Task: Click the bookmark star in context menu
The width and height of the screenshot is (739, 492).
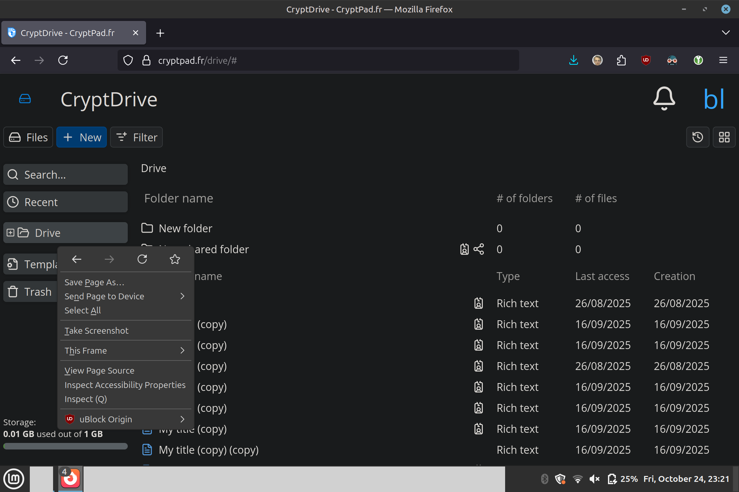Action: [175, 259]
